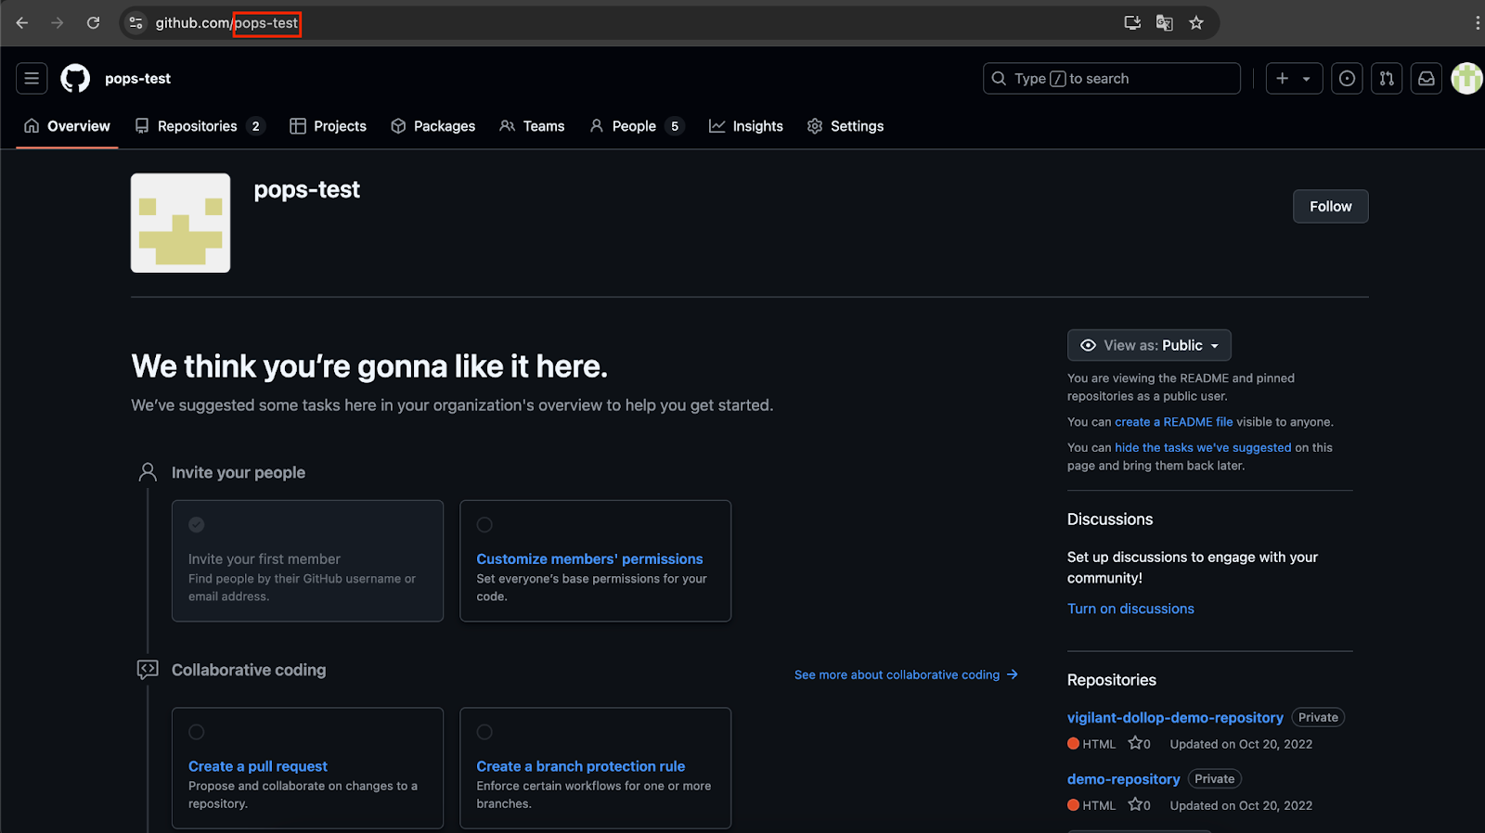Expand the create new dropdown caret
The width and height of the screenshot is (1485, 833).
pyautogui.click(x=1307, y=79)
